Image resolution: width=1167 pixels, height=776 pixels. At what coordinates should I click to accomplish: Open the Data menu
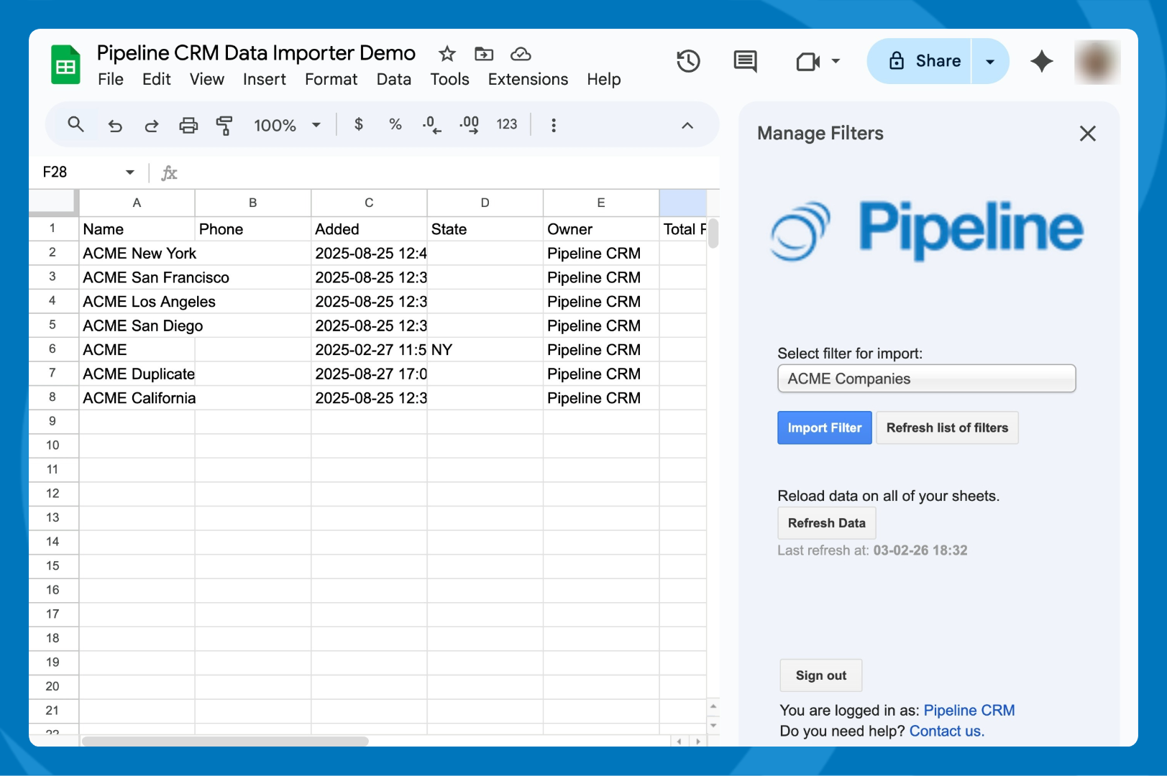[x=393, y=79]
